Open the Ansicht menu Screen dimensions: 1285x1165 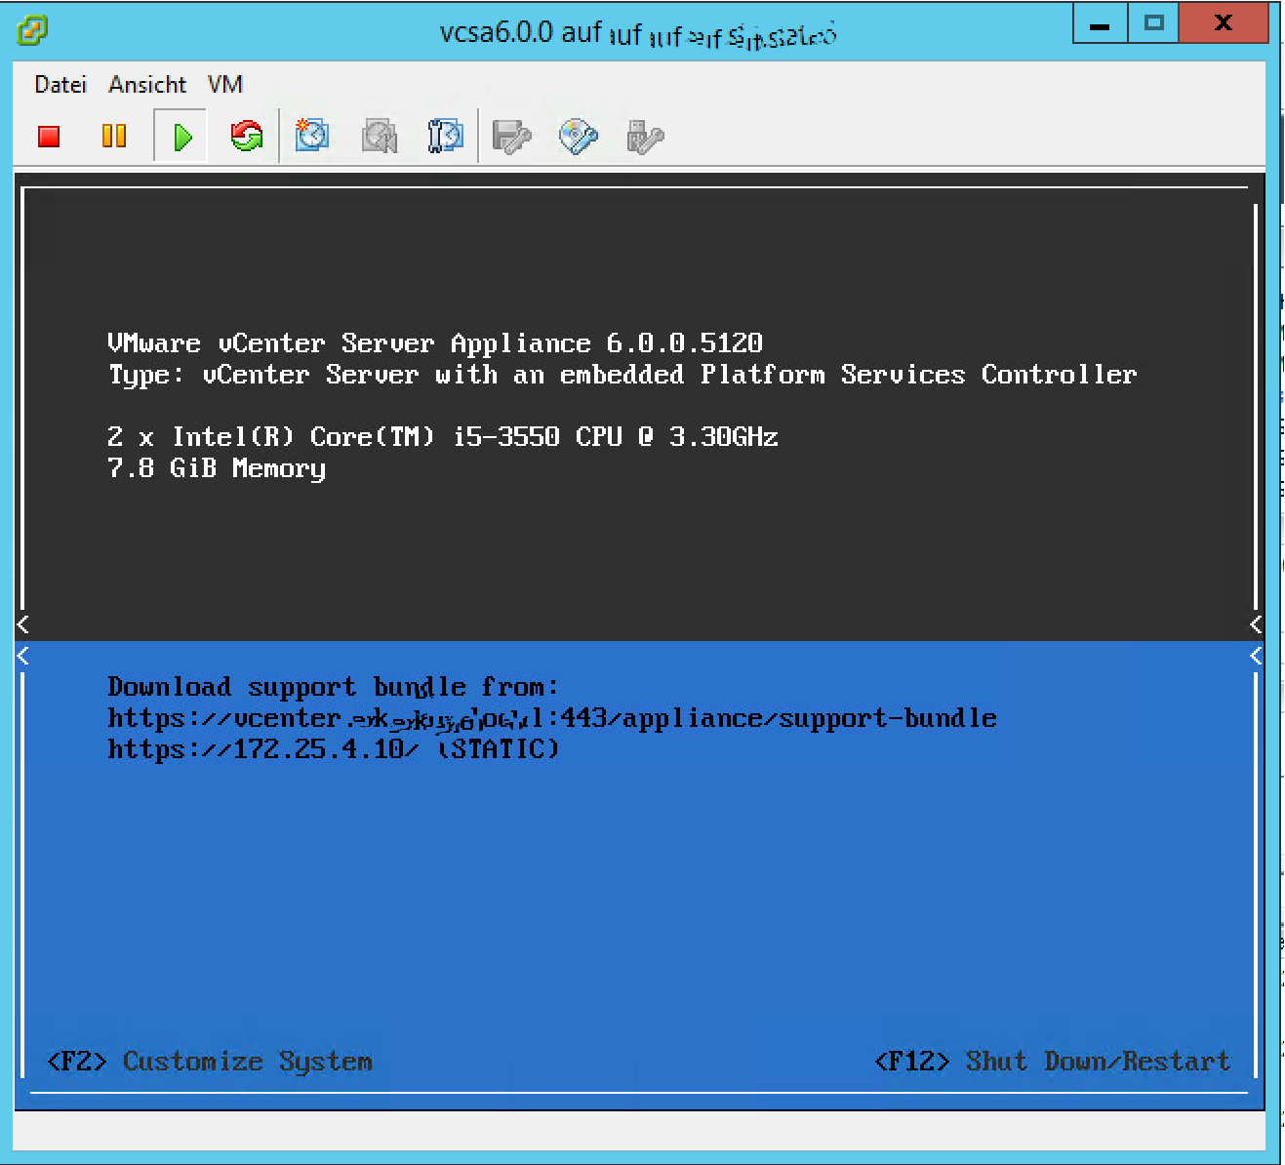click(x=147, y=85)
